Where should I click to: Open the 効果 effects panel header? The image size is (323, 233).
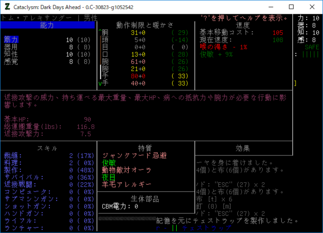coord(243,148)
